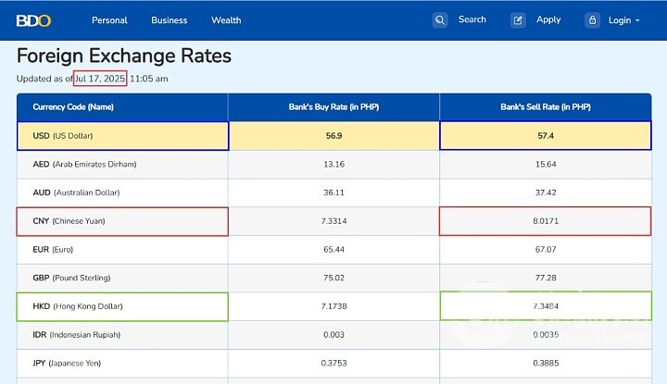Expand the Login dropdown arrow
The width and height of the screenshot is (667, 384).
(637, 20)
